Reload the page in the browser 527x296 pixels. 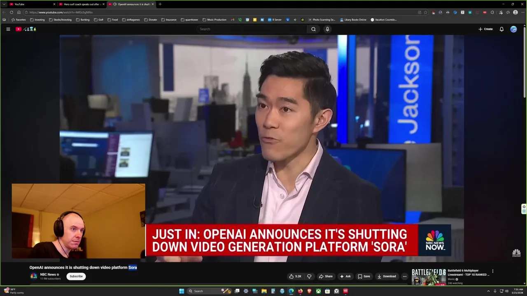tap(12, 12)
